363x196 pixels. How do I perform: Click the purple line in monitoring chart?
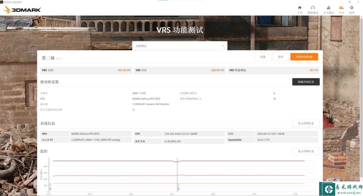[115, 161]
